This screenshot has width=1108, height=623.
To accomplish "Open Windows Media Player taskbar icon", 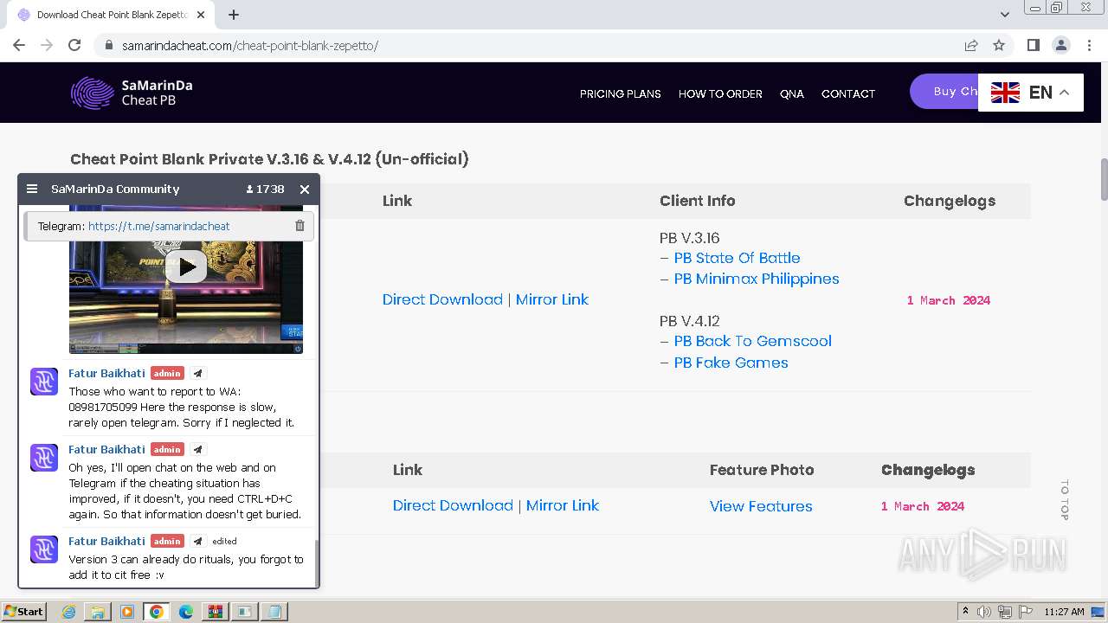I will (x=126, y=612).
